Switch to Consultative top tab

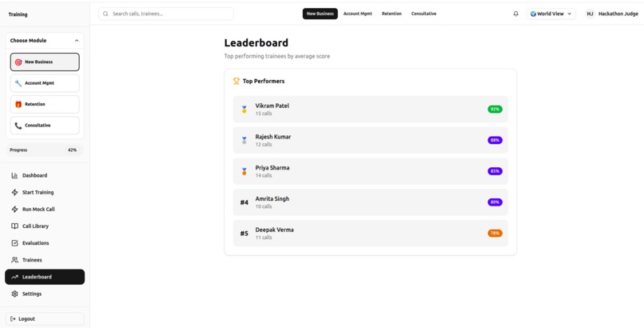pyautogui.click(x=423, y=14)
